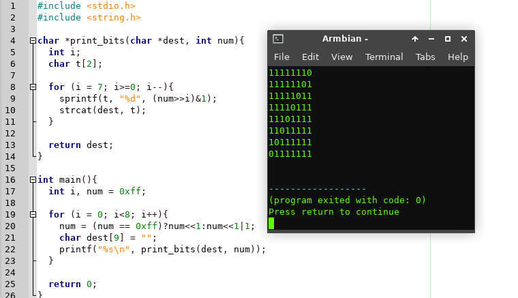Click the printf call on line 22
The width and height of the screenshot is (518, 298).
(162, 250)
